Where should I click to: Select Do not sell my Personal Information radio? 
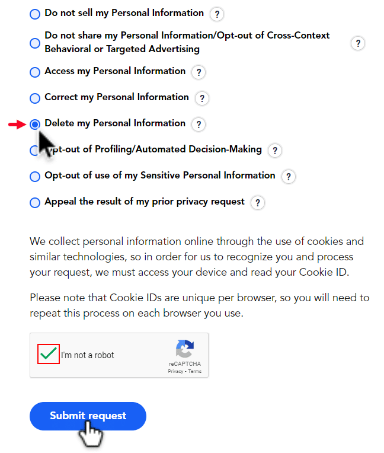[35, 14]
